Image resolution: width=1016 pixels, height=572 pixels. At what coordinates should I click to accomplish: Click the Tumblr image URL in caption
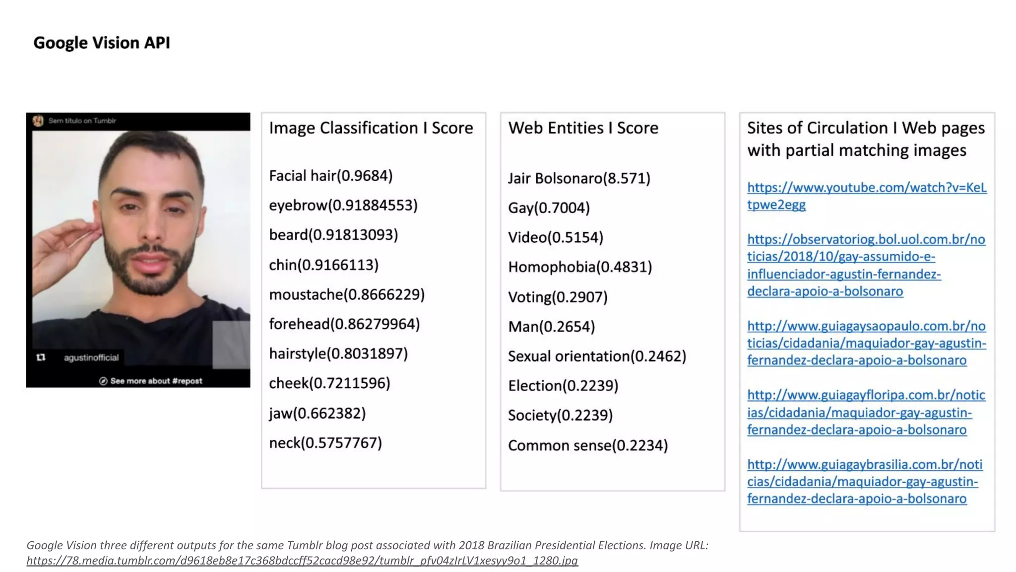click(302, 561)
